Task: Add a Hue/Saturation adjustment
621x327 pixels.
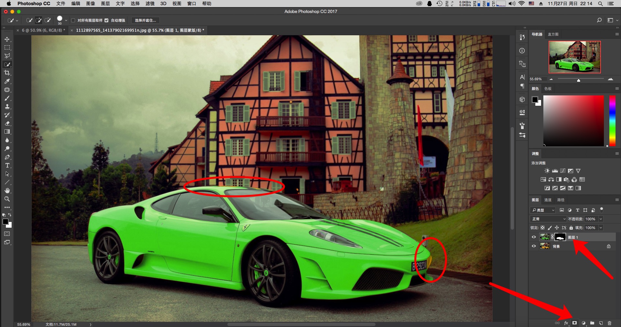Action: click(x=543, y=180)
